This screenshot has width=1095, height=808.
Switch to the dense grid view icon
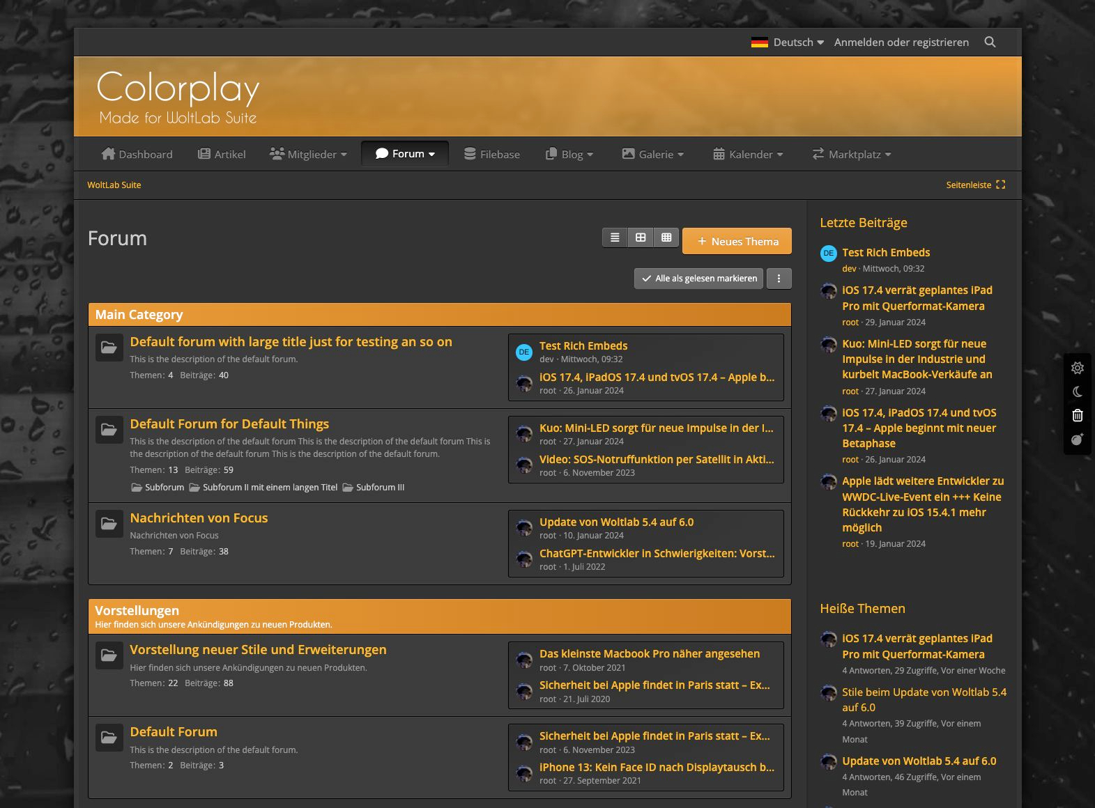pyautogui.click(x=666, y=238)
